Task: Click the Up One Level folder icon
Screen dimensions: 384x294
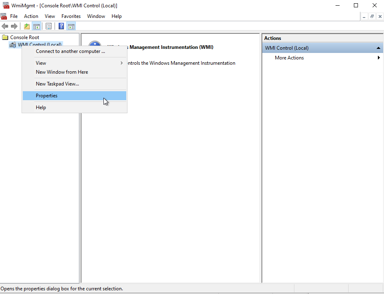Action: click(27, 26)
